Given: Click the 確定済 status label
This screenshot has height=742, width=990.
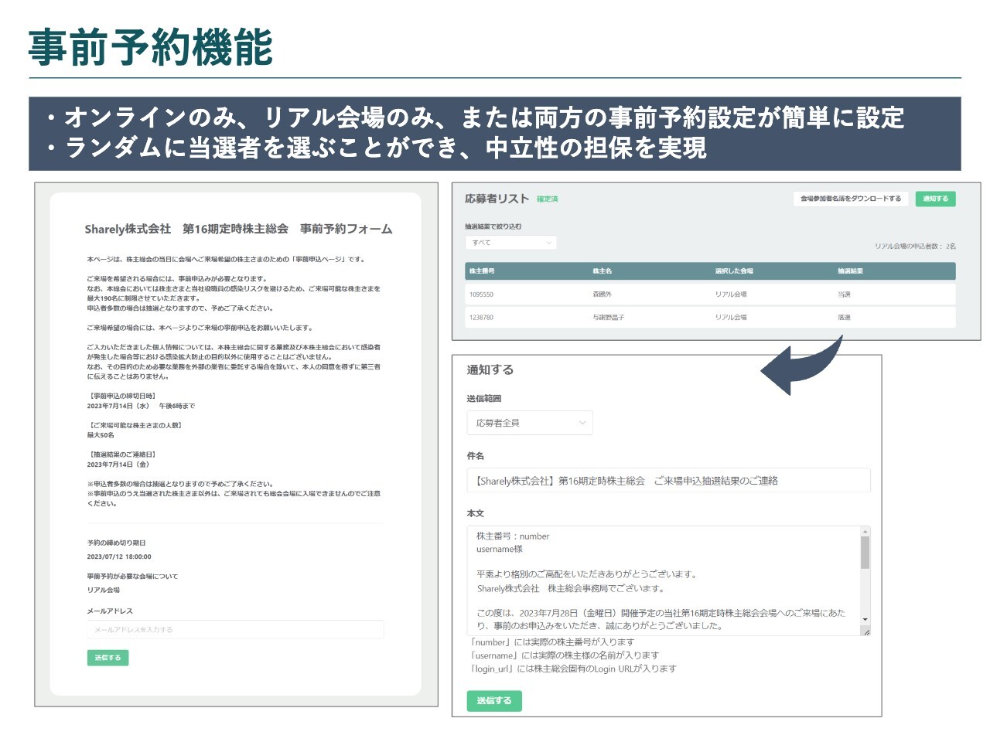Looking at the screenshot, I should (547, 199).
